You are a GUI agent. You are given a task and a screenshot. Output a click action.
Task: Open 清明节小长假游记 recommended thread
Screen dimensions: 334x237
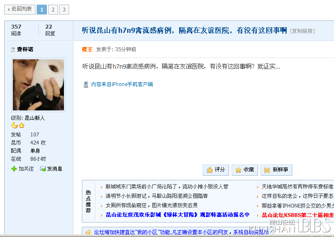(157, 196)
